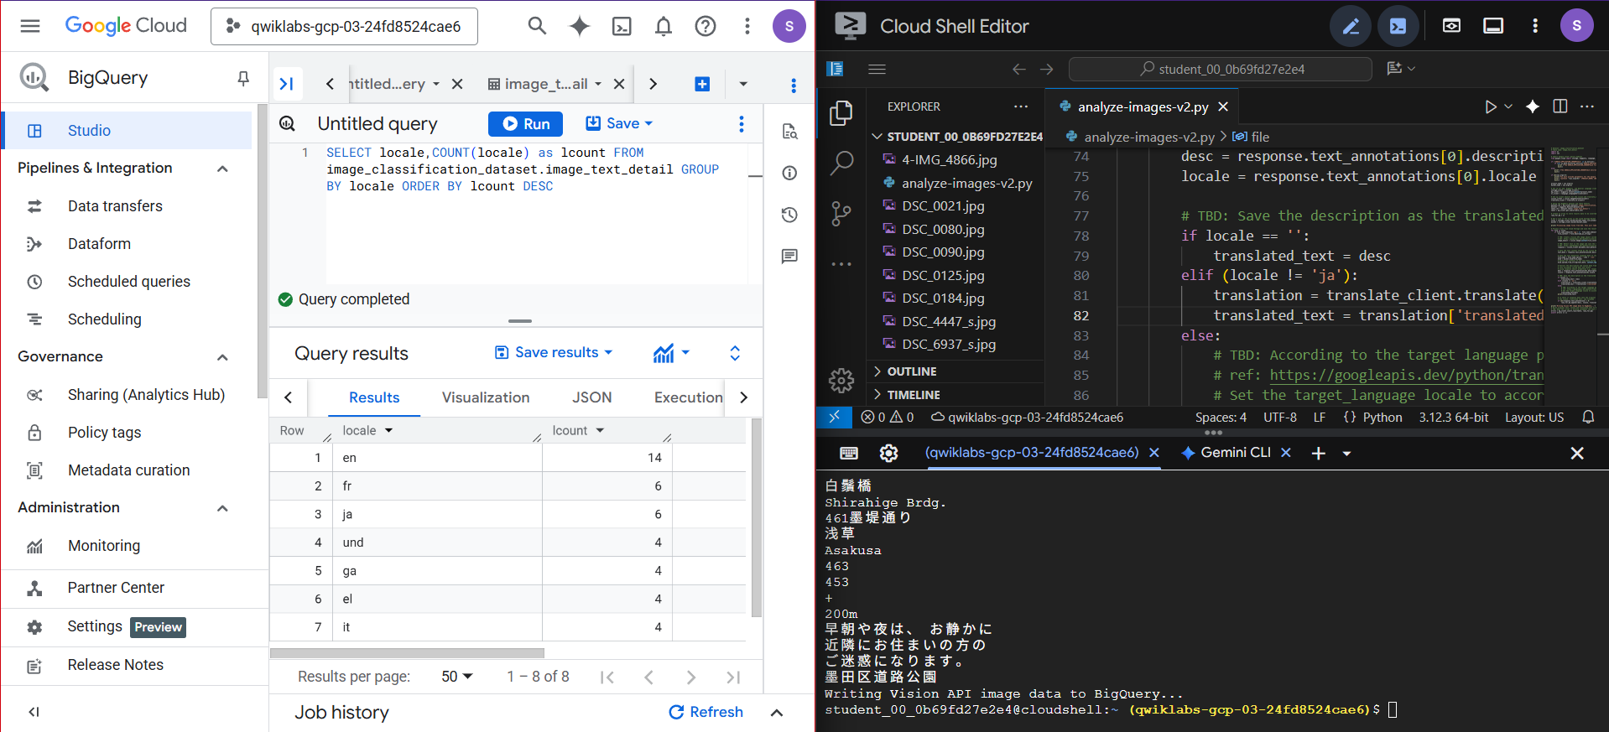Screen dimensions: 1609x732
Task: Pin the BigQuery product in navigation
Action: (x=243, y=78)
